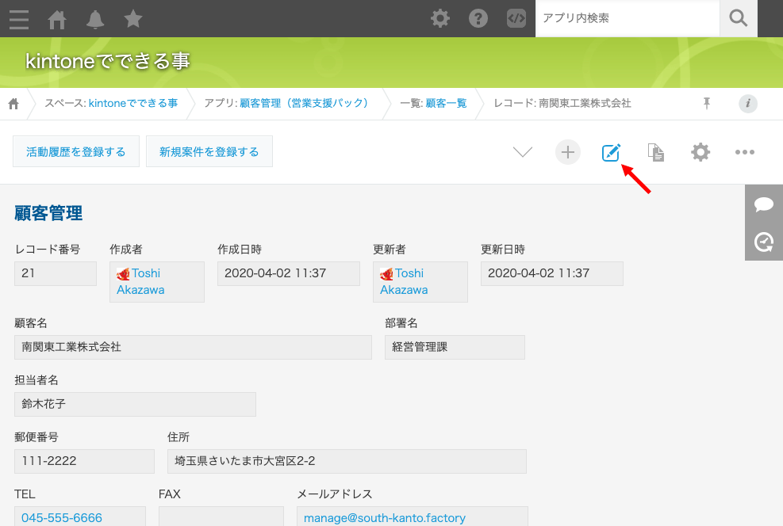The height and width of the screenshot is (526, 783).
Task: Click the 活動履歴を登録する button
Action: [75, 151]
